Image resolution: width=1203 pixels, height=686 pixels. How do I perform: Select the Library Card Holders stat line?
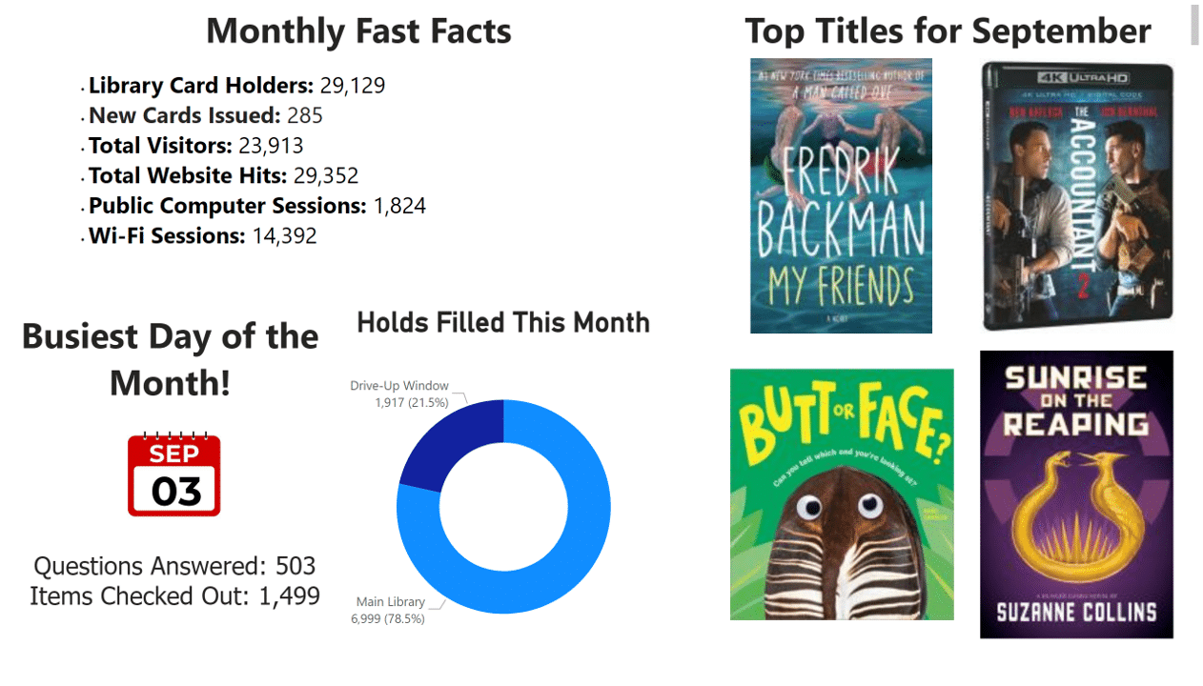click(236, 86)
